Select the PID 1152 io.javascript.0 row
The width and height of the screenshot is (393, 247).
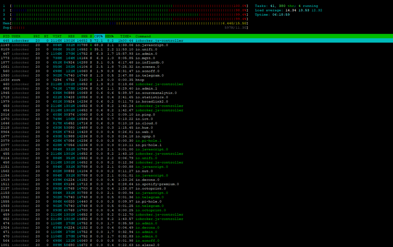pos(196,149)
